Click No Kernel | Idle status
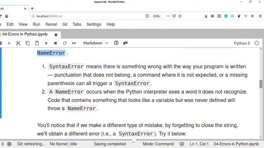The width and height of the screenshot is (264, 148). coord(63,144)
